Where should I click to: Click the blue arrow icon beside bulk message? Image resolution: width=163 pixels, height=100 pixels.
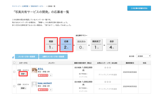point(13,57)
